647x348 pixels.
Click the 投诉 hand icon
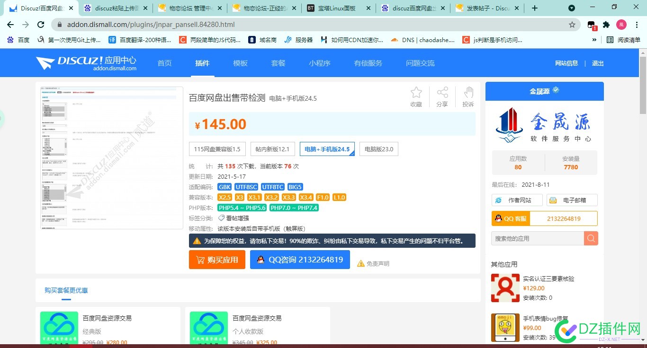pyautogui.click(x=468, y=93)
